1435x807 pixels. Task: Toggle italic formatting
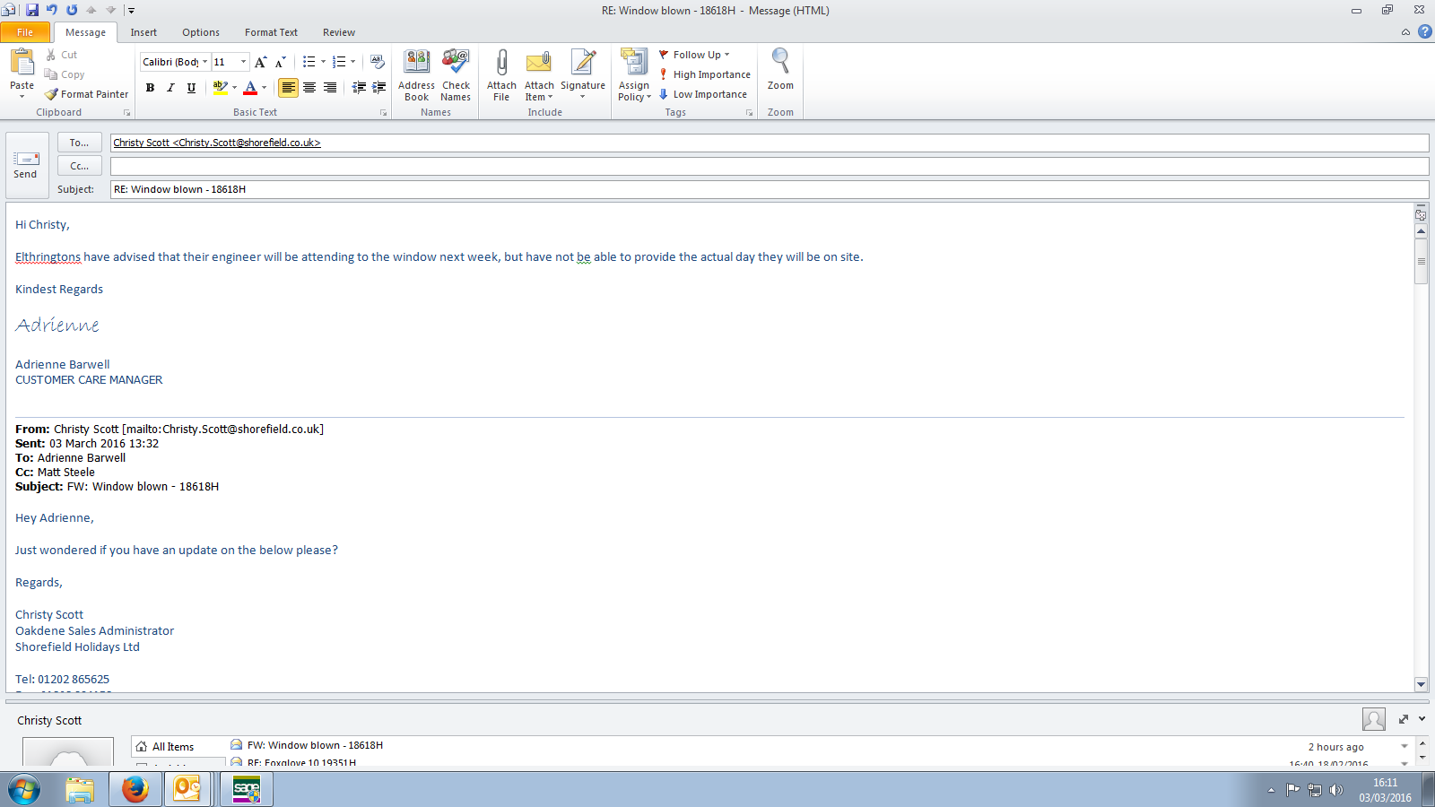point(170,87)
